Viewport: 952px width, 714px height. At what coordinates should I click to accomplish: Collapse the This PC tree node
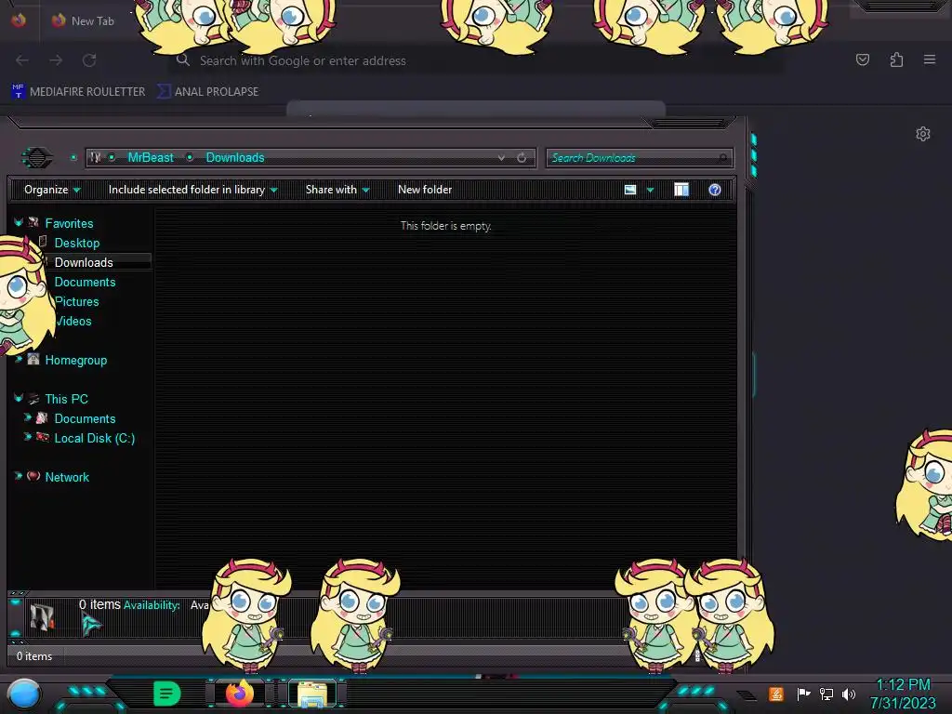19,398
